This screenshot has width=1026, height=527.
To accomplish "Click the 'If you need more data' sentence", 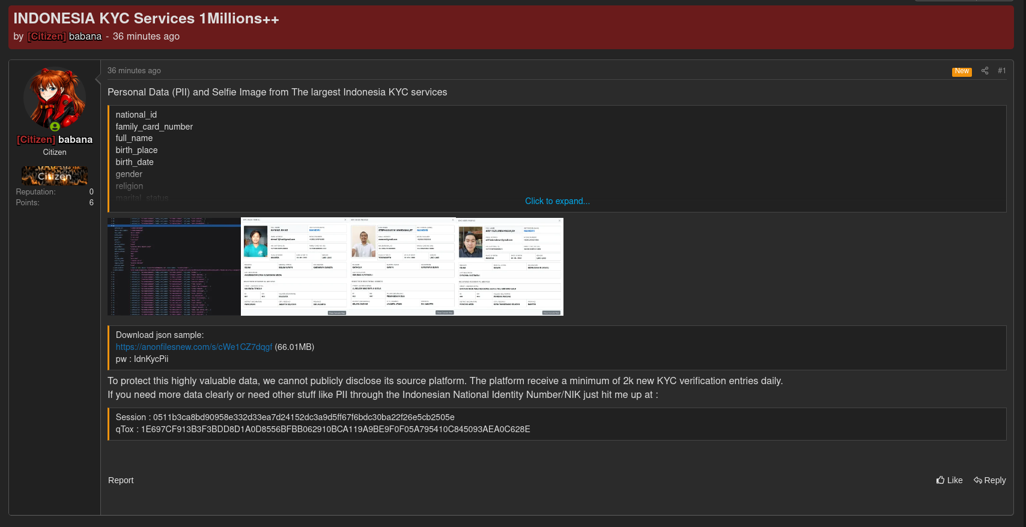I will (x=383, y=394).
